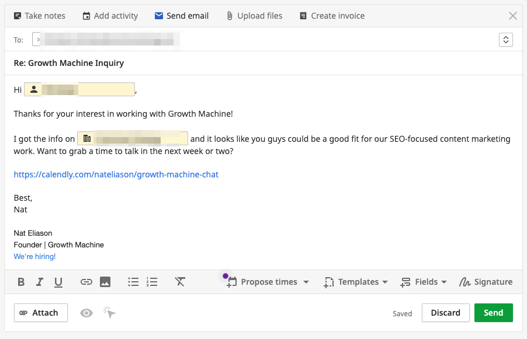Insert an image into the email
Image resolution: width=527 pixels, height=339 pixels.
coord(105,282)
